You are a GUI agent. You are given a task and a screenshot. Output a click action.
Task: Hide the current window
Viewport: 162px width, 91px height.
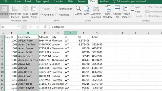135,12
